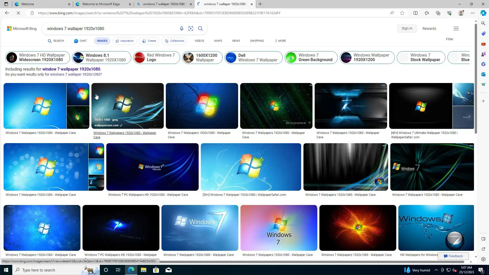Open Bing hamburger menu
This screenshot has height=275, width=489.
coord(456,29)
